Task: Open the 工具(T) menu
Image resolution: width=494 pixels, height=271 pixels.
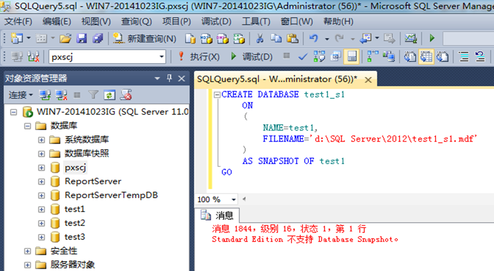Action: click(x=256, y=21)
